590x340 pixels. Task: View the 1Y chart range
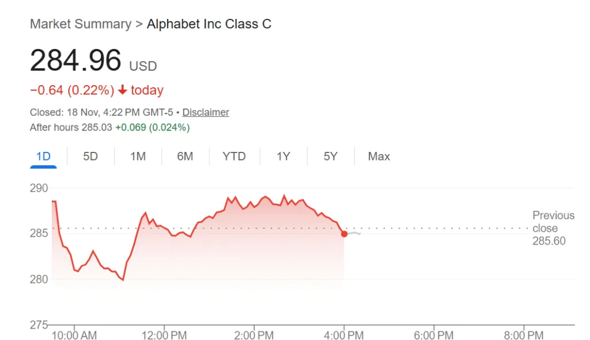point(283,156)
